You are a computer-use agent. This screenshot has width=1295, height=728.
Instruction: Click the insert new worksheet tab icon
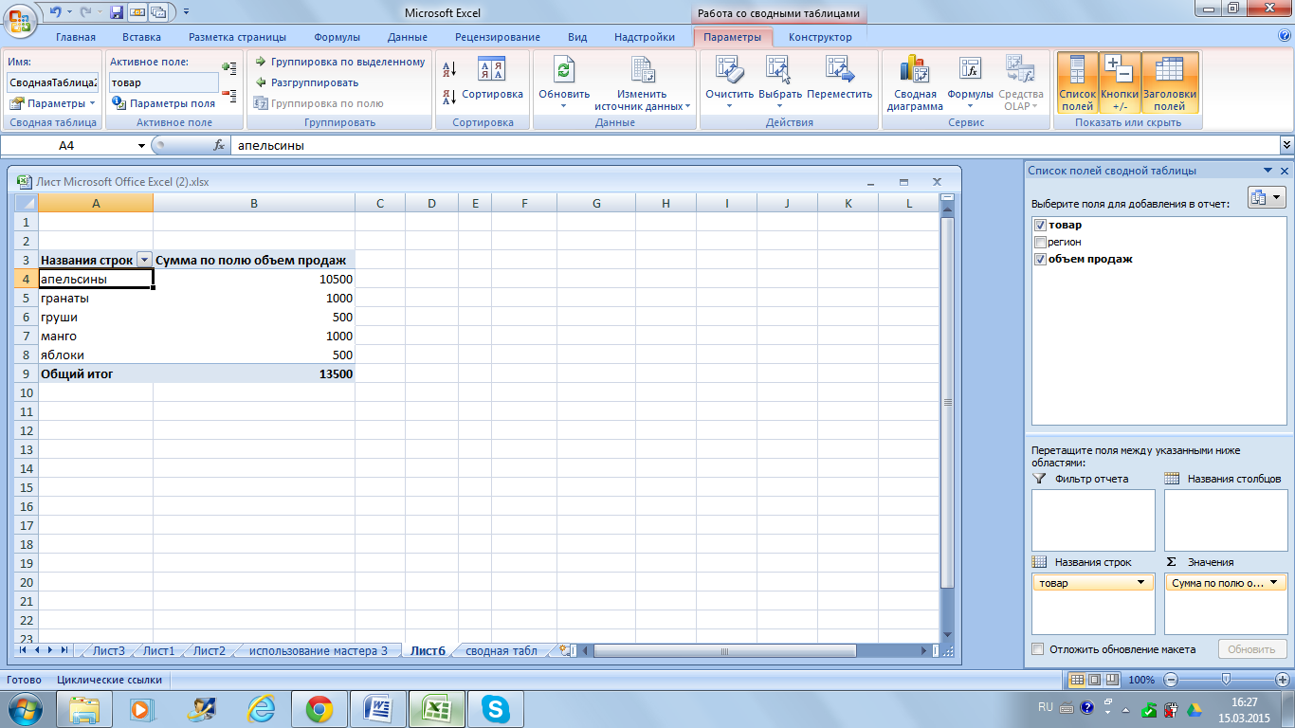[566, 650]
